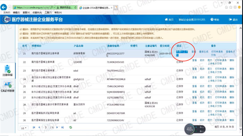
Task: Click 打印申请表 in row 21
Action: click(x=217, y=52)
